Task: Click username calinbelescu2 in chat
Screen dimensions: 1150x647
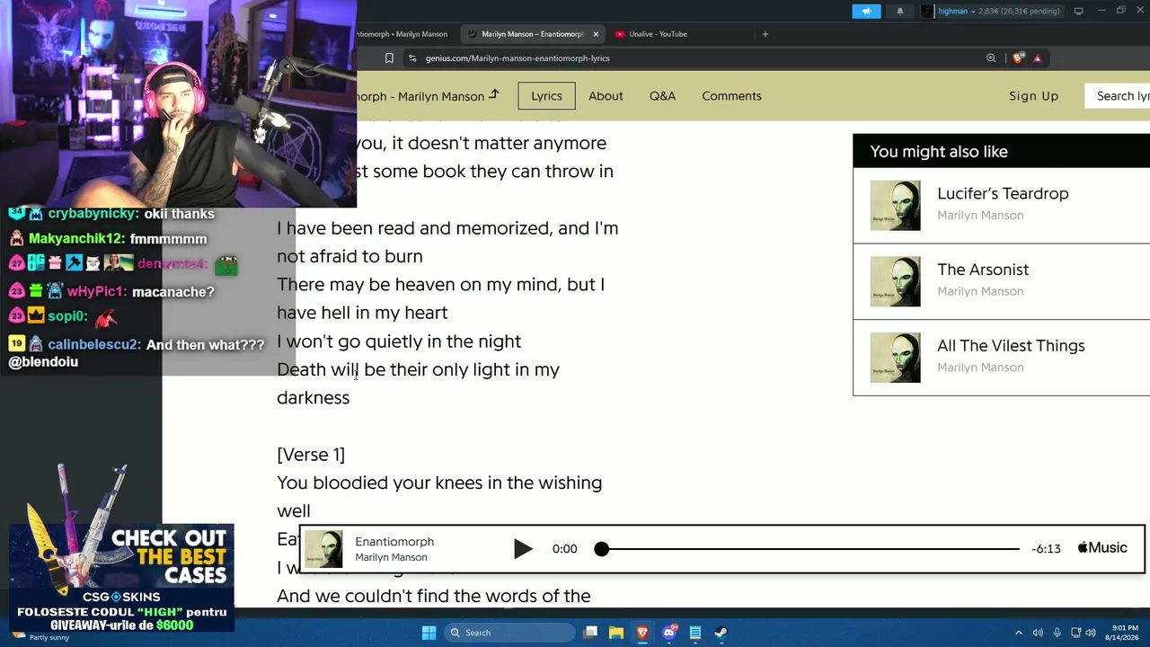Action: [93, 345]
